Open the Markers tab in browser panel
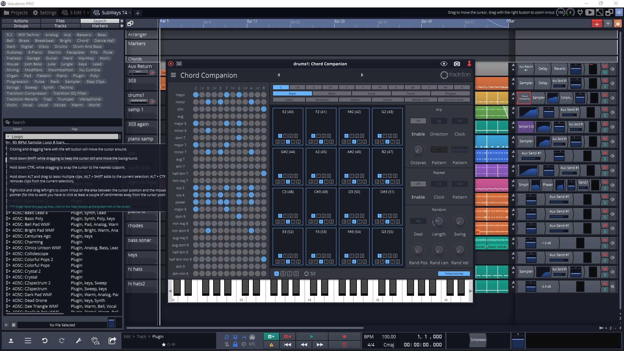 pyautogui.click(x=100, y=26)
